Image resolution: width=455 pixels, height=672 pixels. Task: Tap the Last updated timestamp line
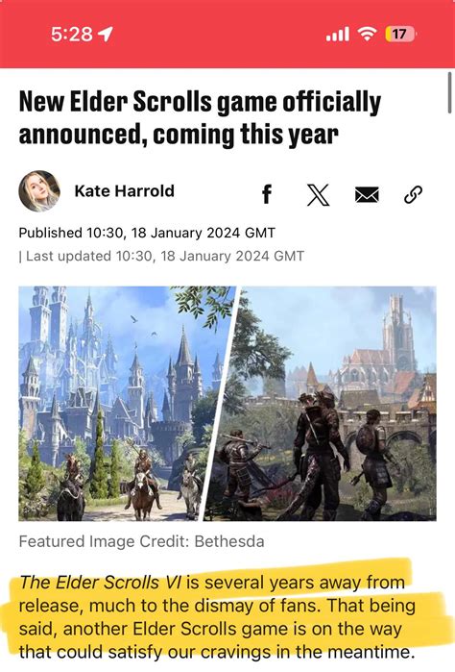click(x=162, y=257)
